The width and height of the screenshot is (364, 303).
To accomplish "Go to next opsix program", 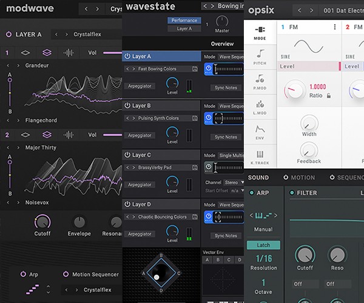I will (x=312, y=10).
